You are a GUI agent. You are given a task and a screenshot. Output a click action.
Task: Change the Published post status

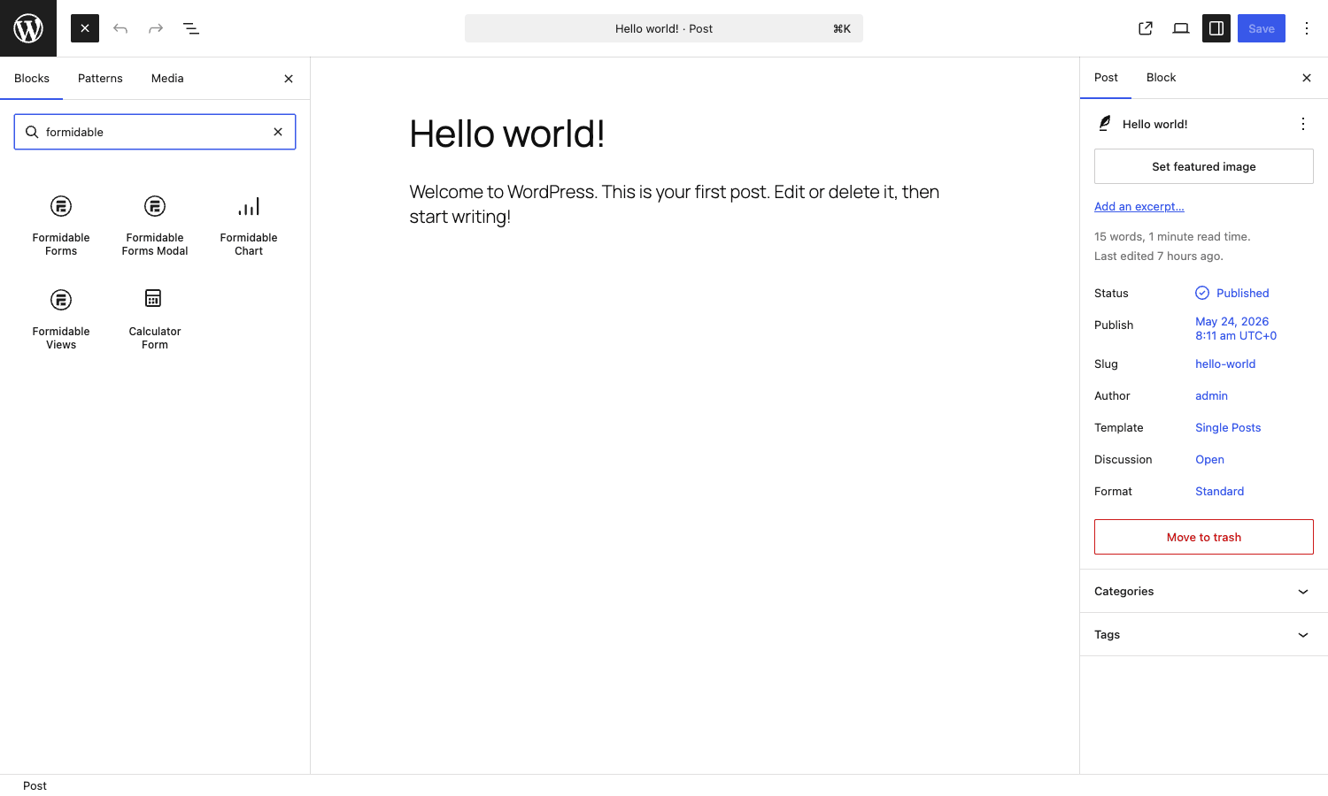[1232, 293]
